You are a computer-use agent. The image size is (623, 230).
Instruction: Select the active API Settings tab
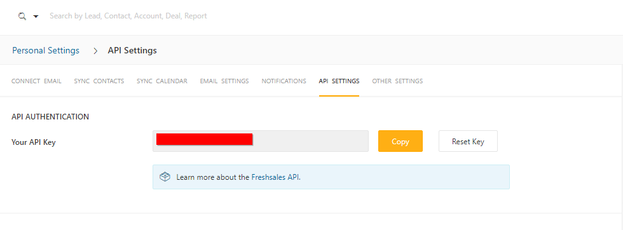click(x=339, y=81)
